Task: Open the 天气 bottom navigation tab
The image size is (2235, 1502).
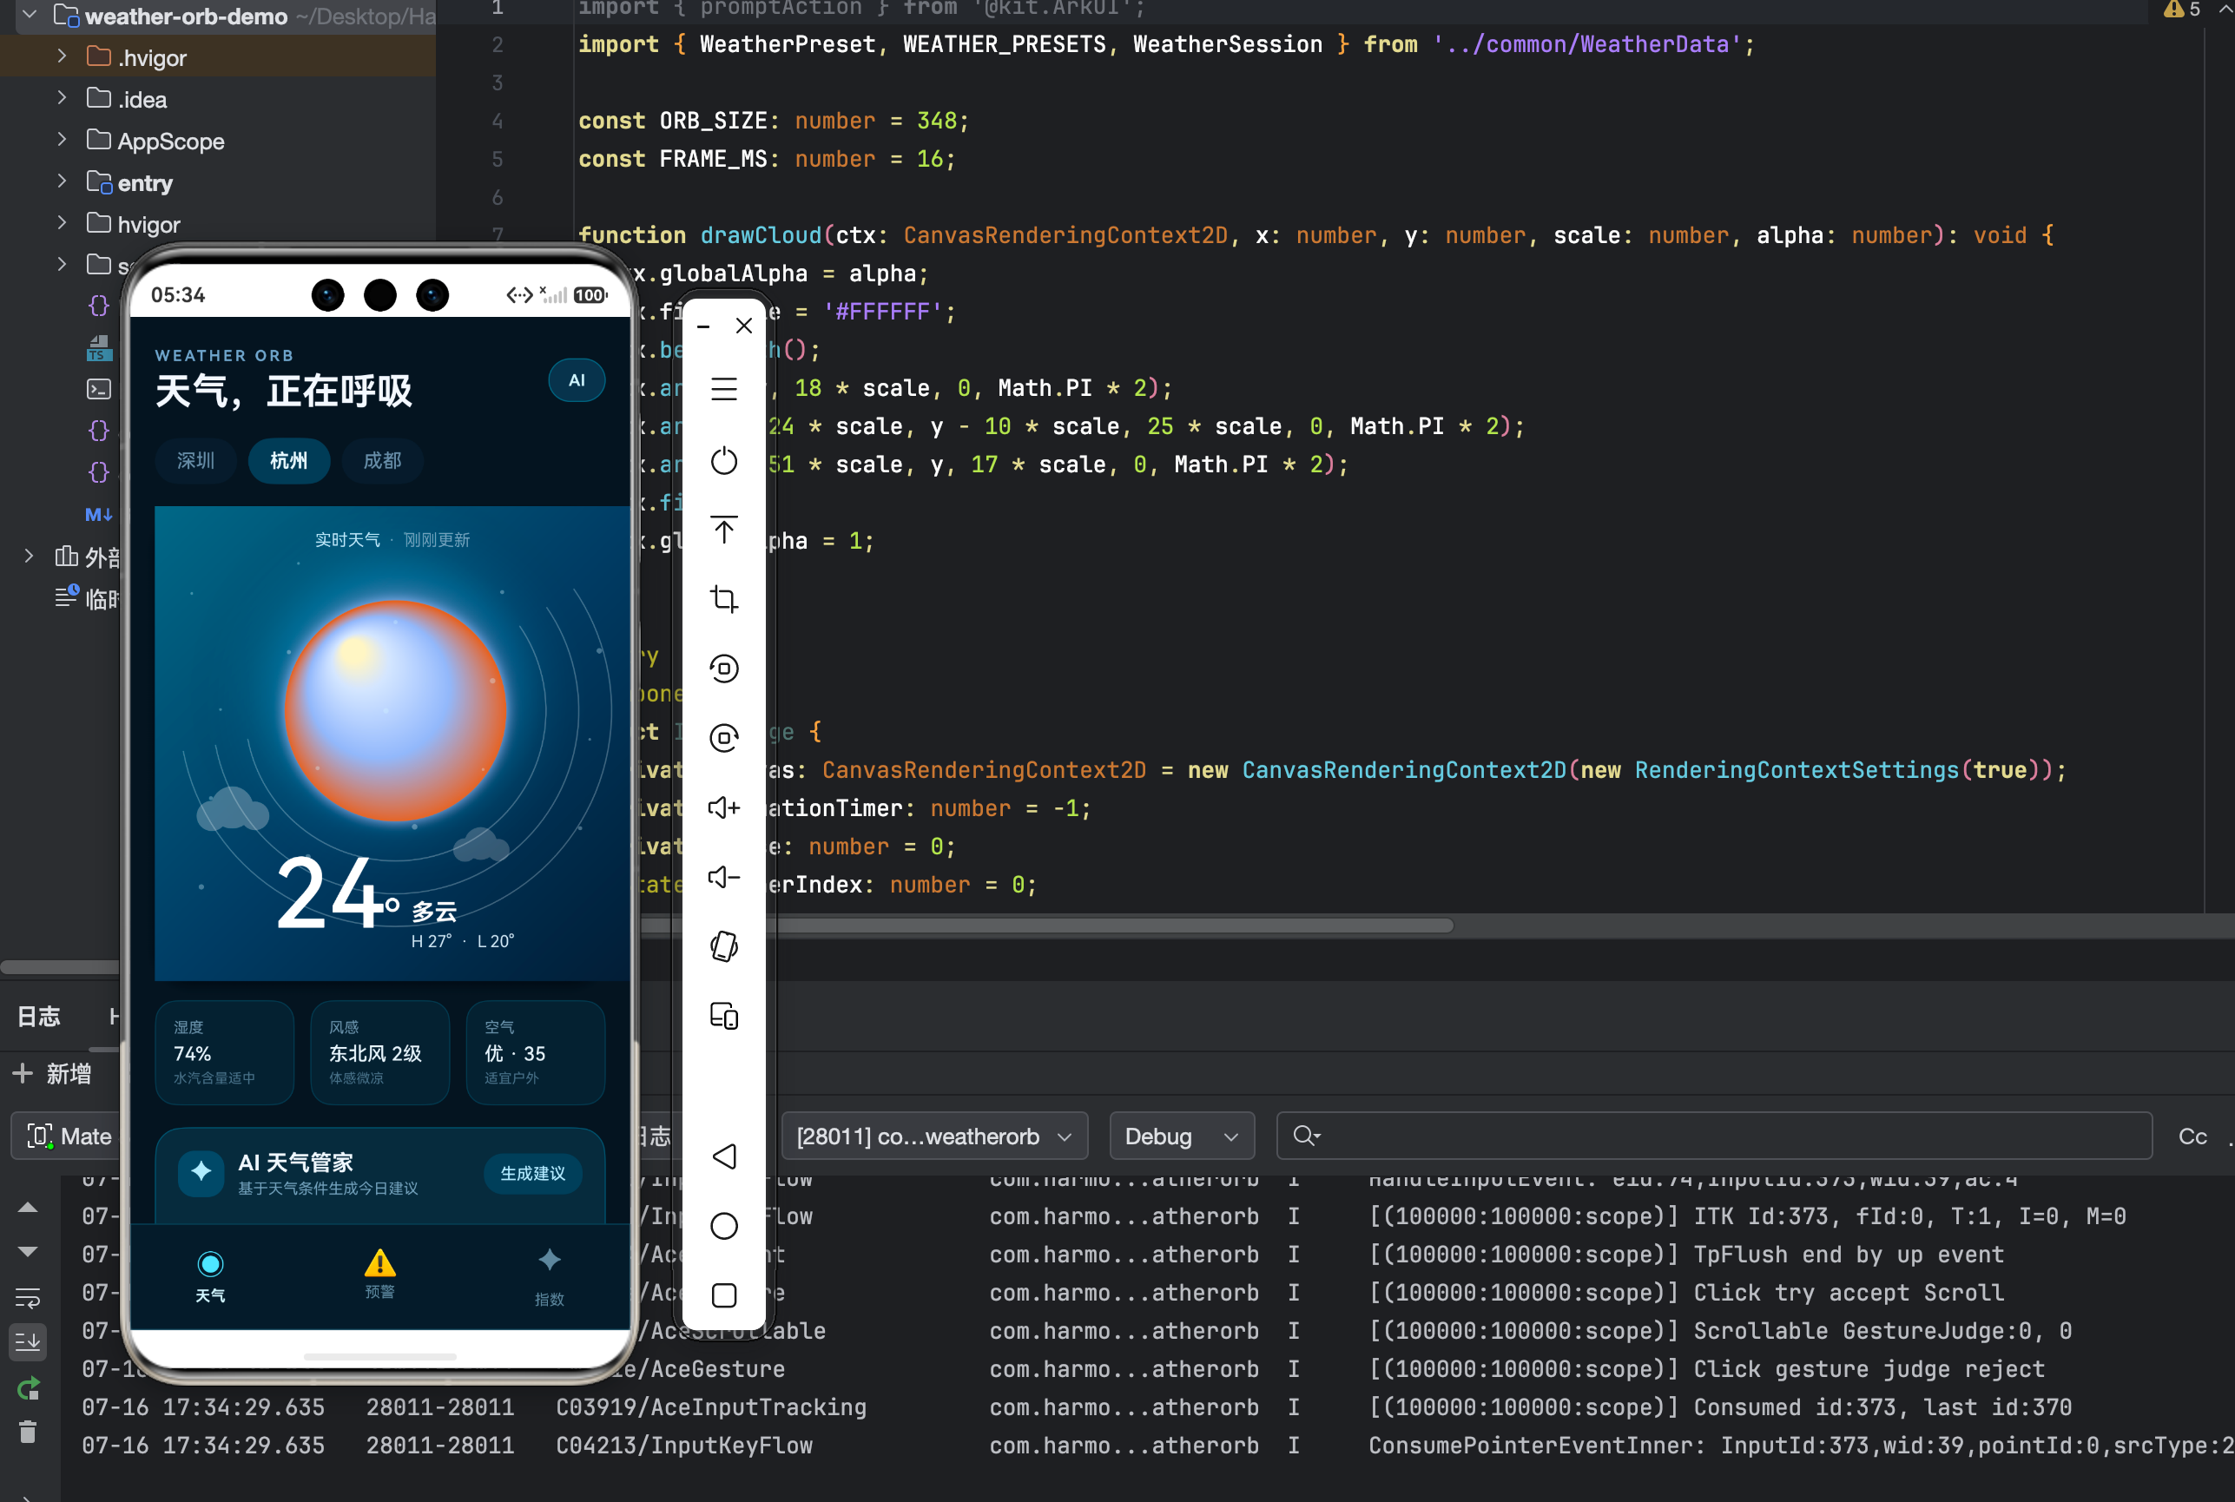Action: pos(211,1276)
